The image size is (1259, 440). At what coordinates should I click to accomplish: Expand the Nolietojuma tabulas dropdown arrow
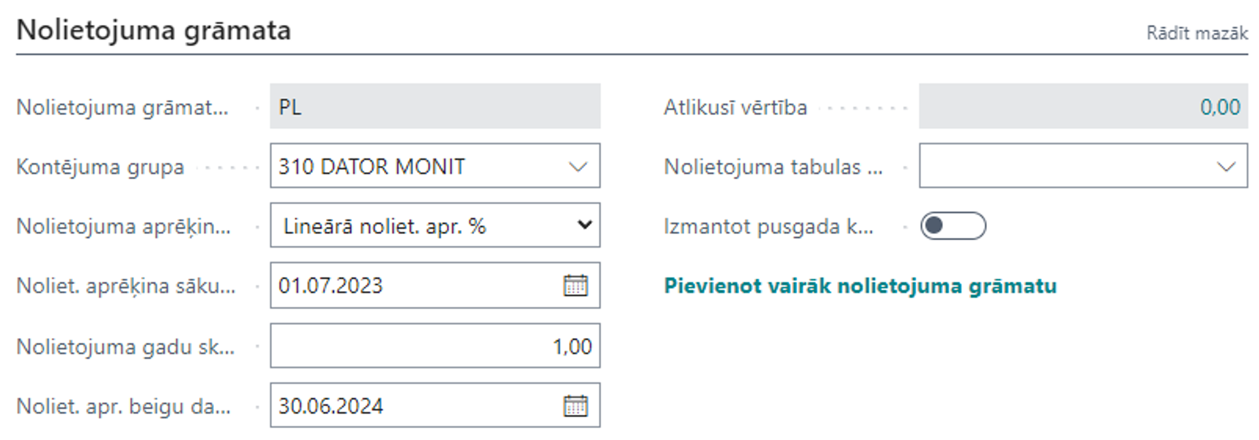click(1225, 167)
